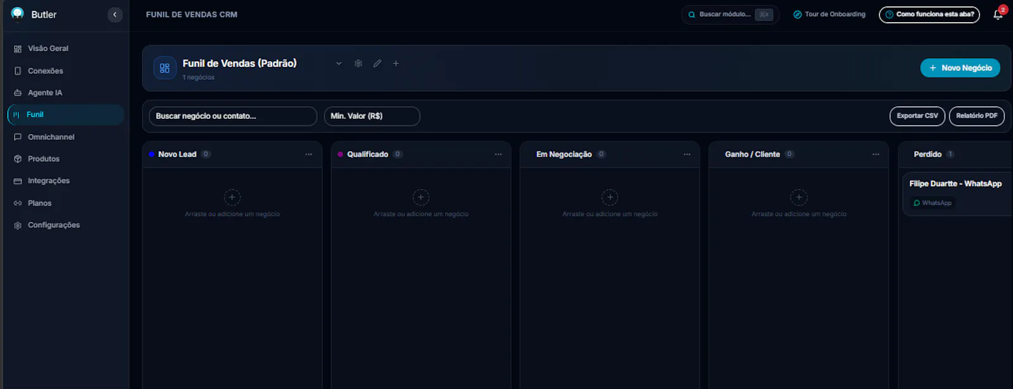Click Como funciona esta aba? button
The height and width of the screenshot is (389, 1013).
tap(929, 15)
